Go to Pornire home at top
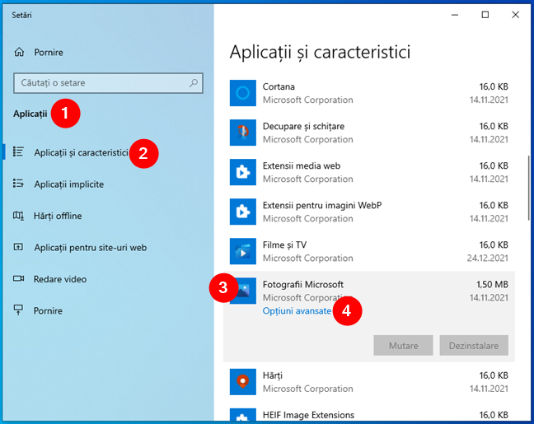Image resolution: width=534 pixels, height=424 pixels. (49, 52)
